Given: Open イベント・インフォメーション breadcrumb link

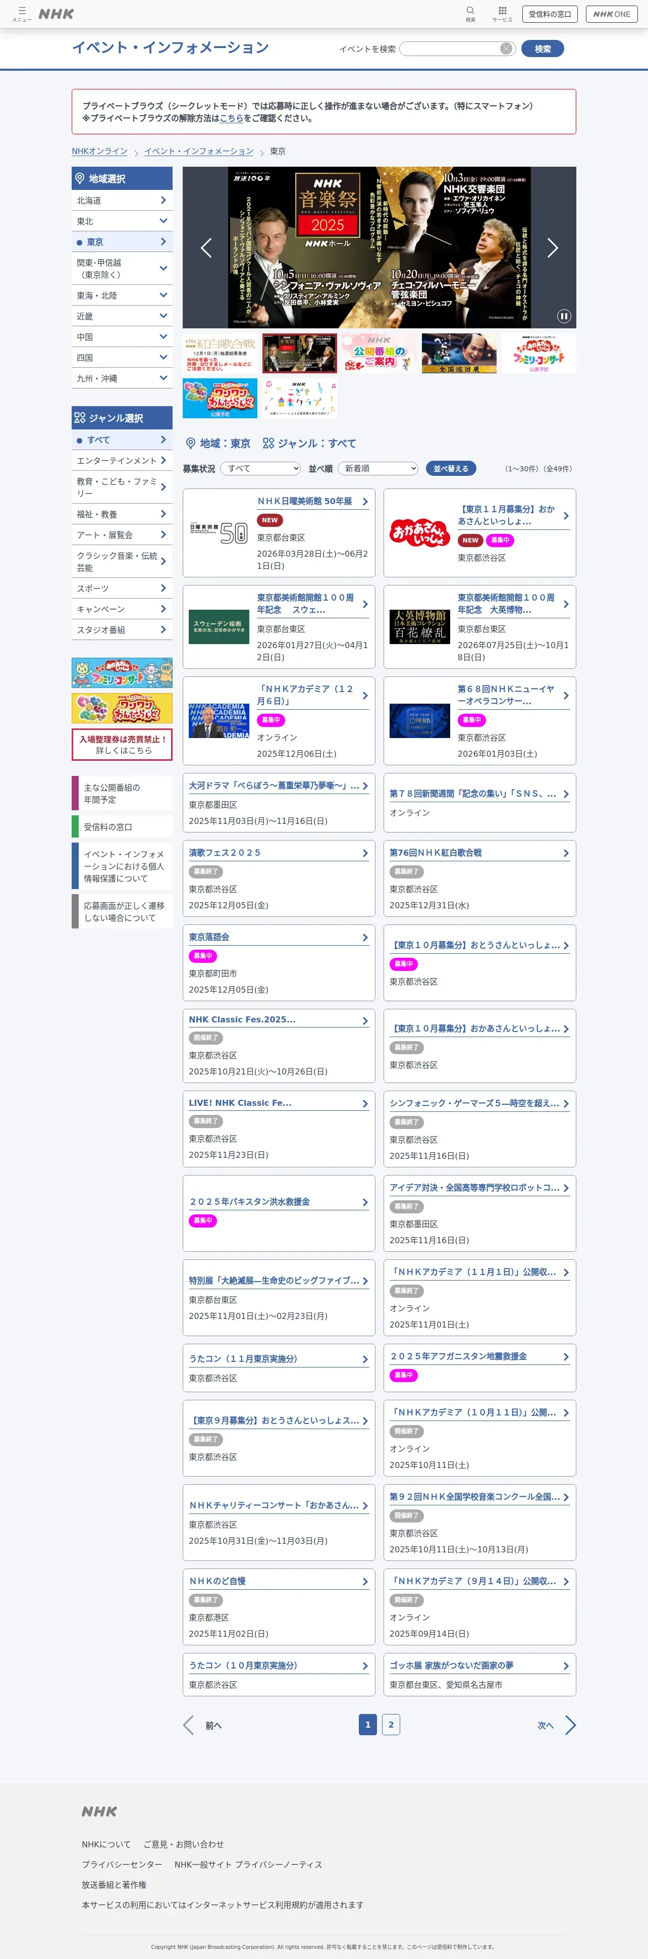Looking at the screenshot, I should click(199, 152).
